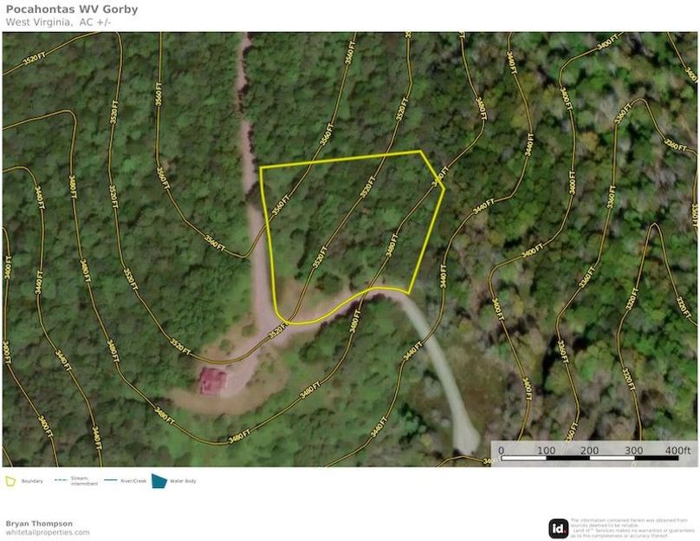The width and height of the screenshot is (700, 541).
Task: Click the West Virginia, AC +/- subtitle
Action: click(x=58, y=22)
